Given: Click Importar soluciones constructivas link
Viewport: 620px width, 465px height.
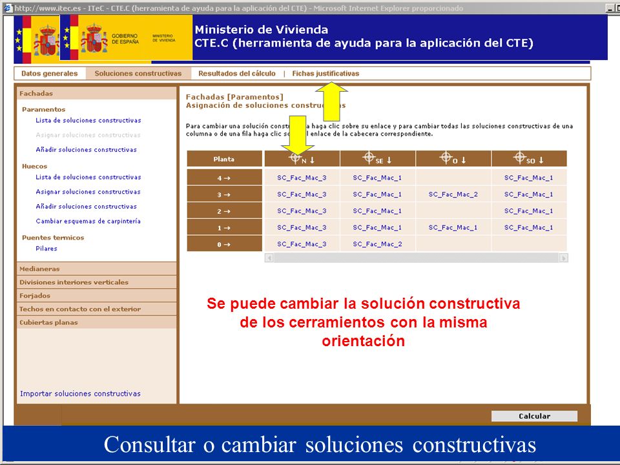Looking at the screenshot, I should (80, 393).
